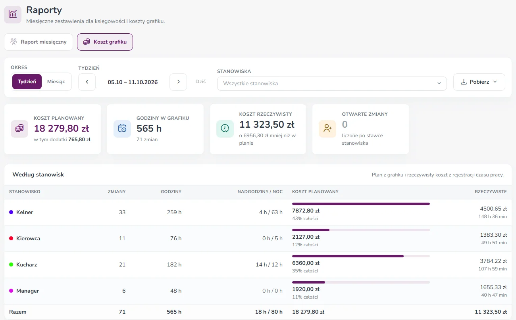Click the Kierowca position name
The image size is (516, 320).
click(28, 238)
